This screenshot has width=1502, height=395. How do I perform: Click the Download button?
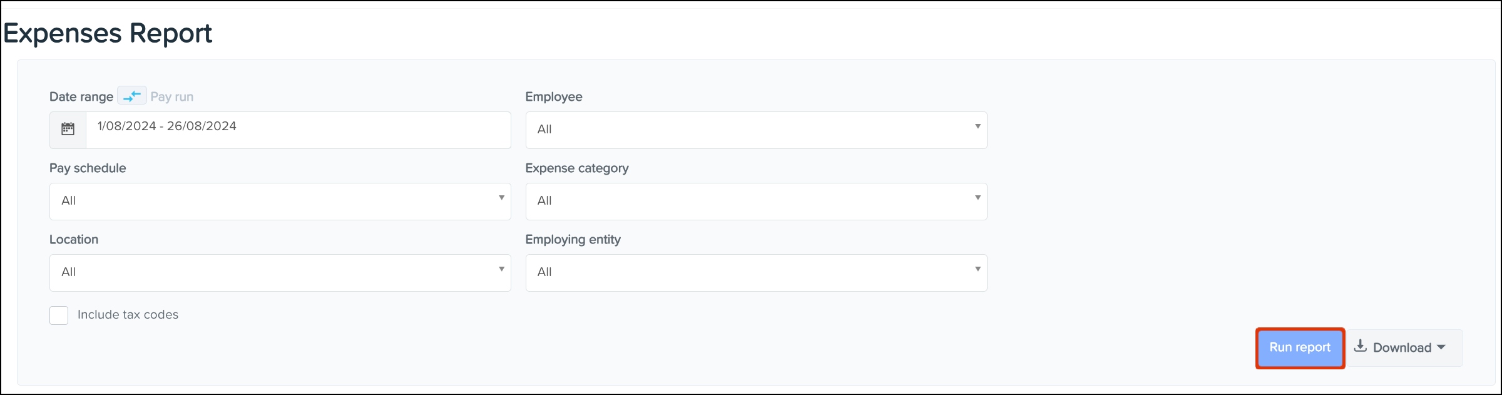coord(1401,347)
